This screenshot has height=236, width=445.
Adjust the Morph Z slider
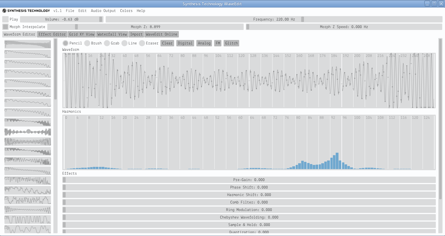tap(145, 27)
